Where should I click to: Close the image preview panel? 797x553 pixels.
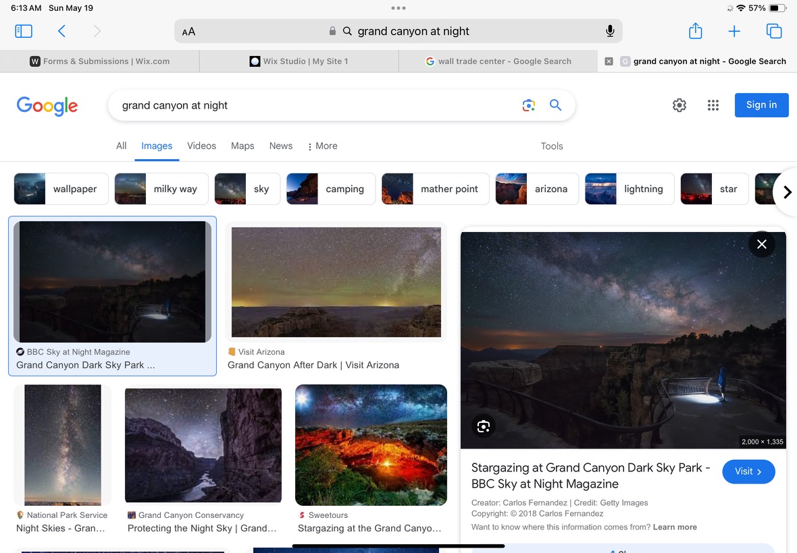(761, 244)
